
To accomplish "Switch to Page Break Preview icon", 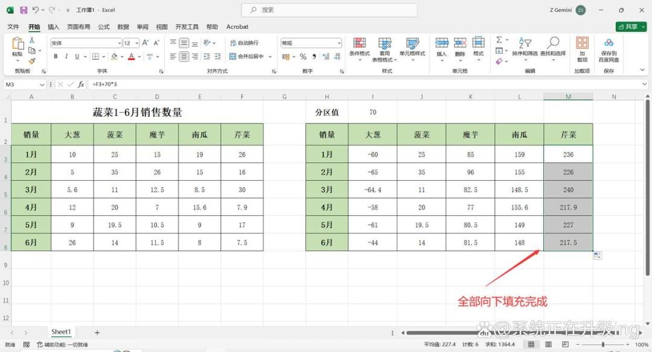I will point(565,345).
